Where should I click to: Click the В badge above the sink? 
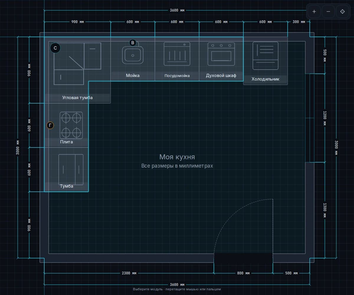click(x=133, y=43)
